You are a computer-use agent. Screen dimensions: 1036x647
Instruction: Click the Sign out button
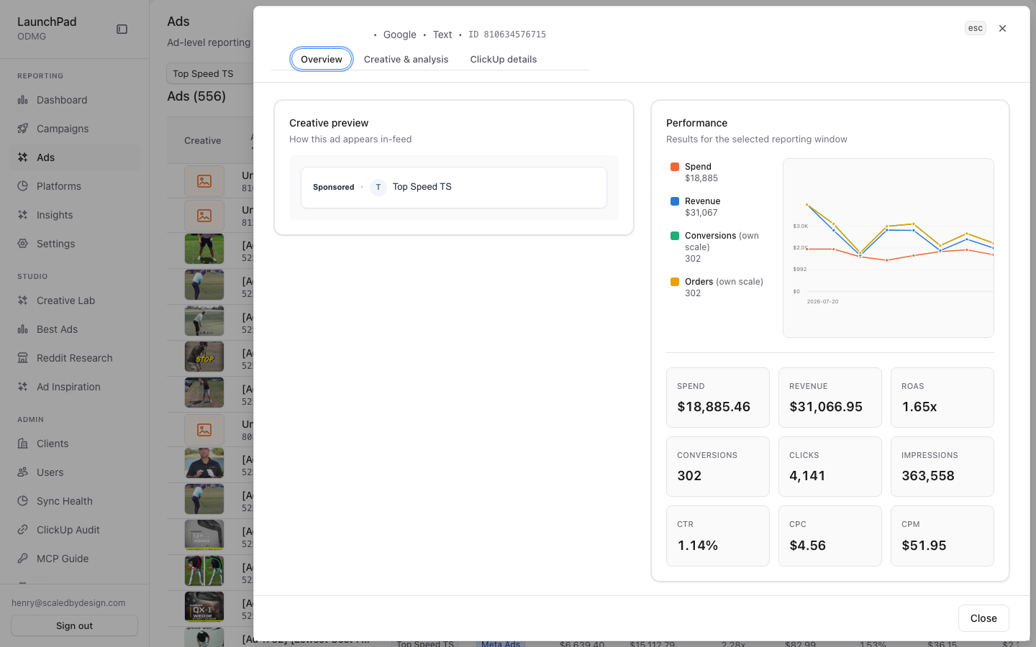pos(75,625)
